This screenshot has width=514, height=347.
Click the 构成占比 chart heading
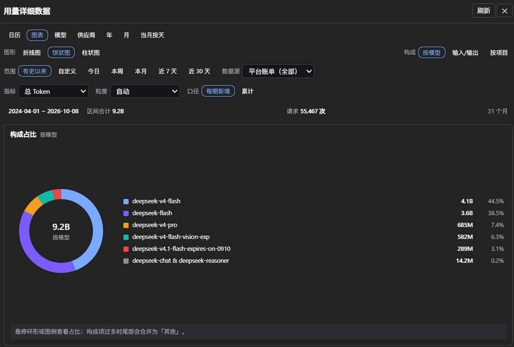tap(23, 134)
